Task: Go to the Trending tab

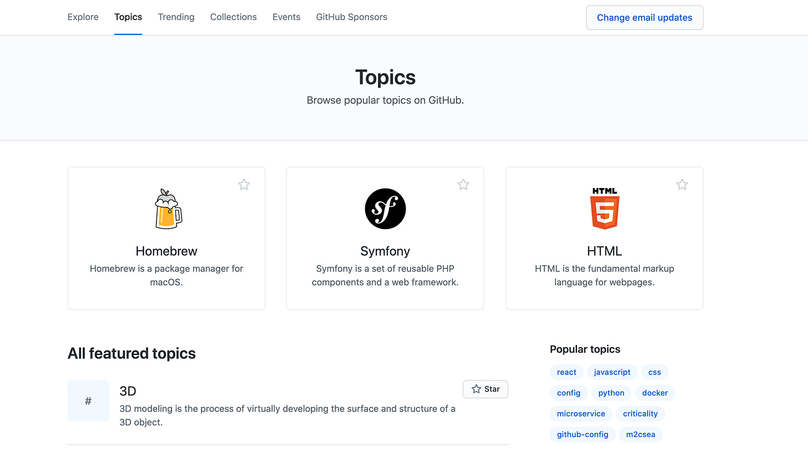Action: (x=176, y=17)
